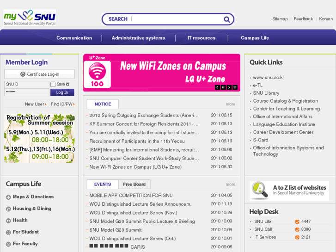
Task: Click more link in EVENTS section
Action: click(x=230, y=184)
